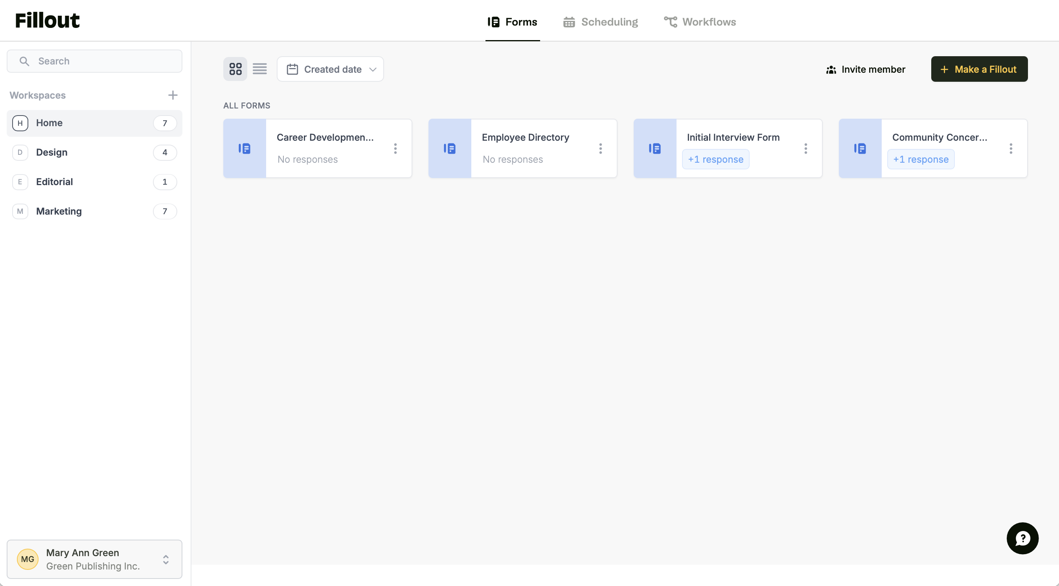1059x586 pixels.
Task: Click the Marketing form count badge 7
Action: coord(165,211)
